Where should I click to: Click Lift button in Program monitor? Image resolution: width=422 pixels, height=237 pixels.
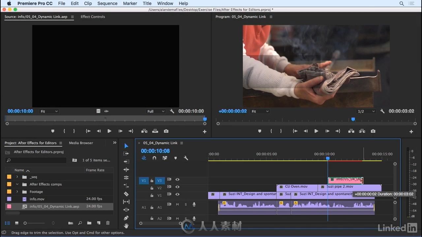[351, 131]
